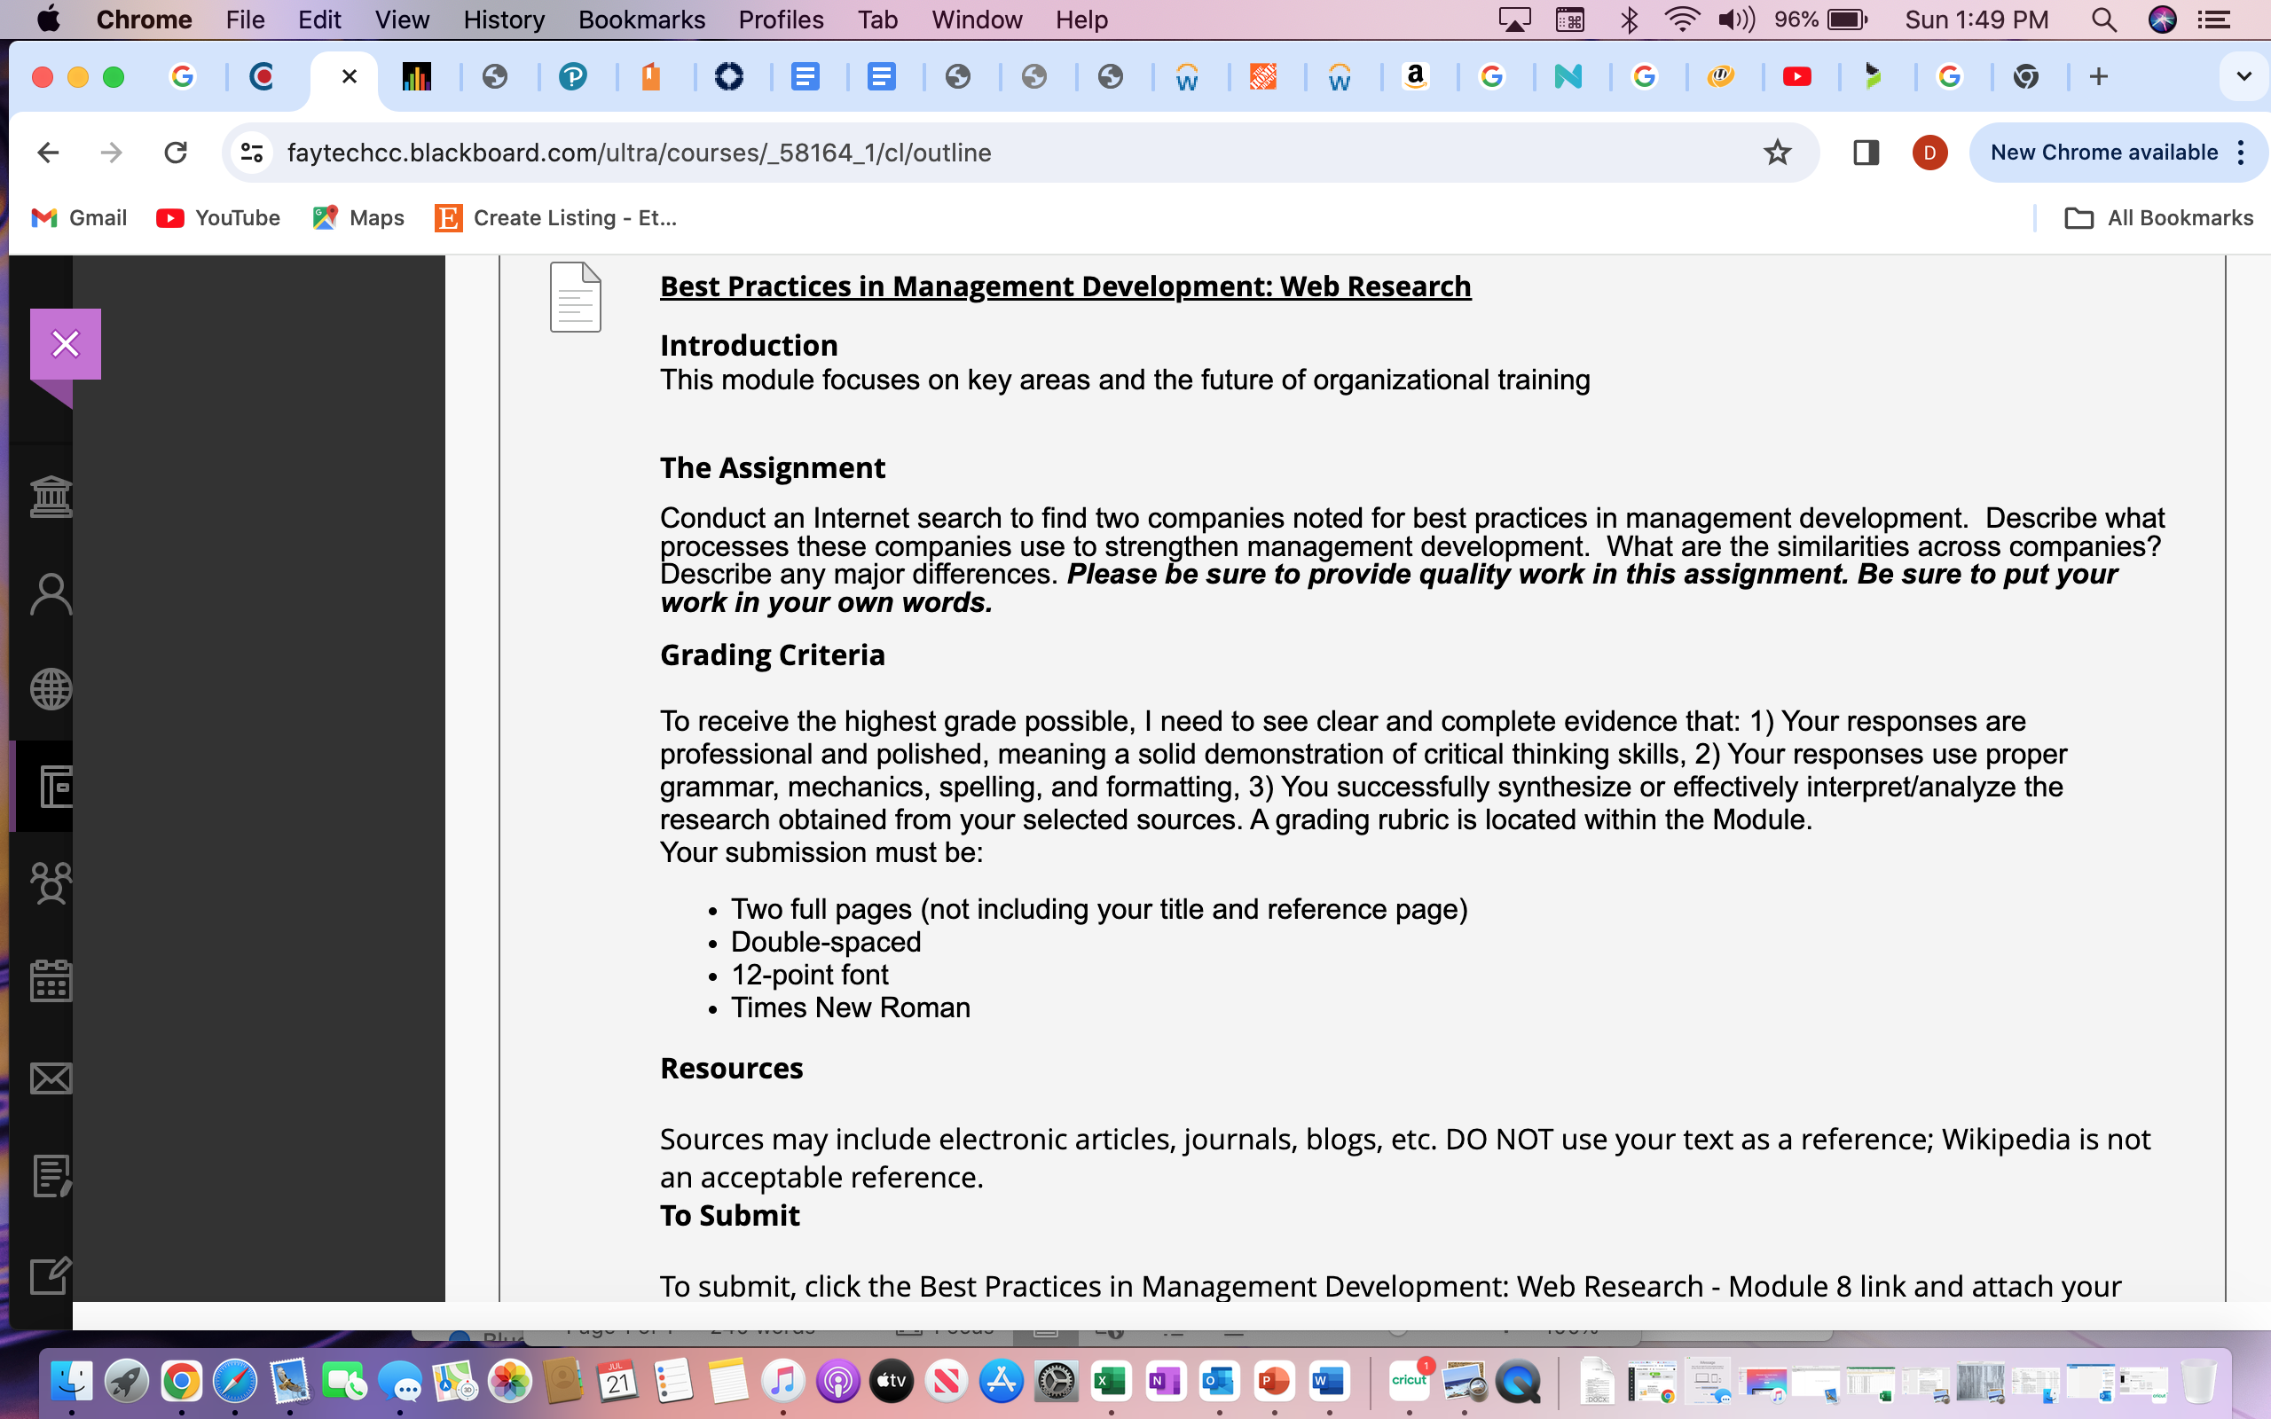Open YouTube bookmark

click(x=217, y=218)
